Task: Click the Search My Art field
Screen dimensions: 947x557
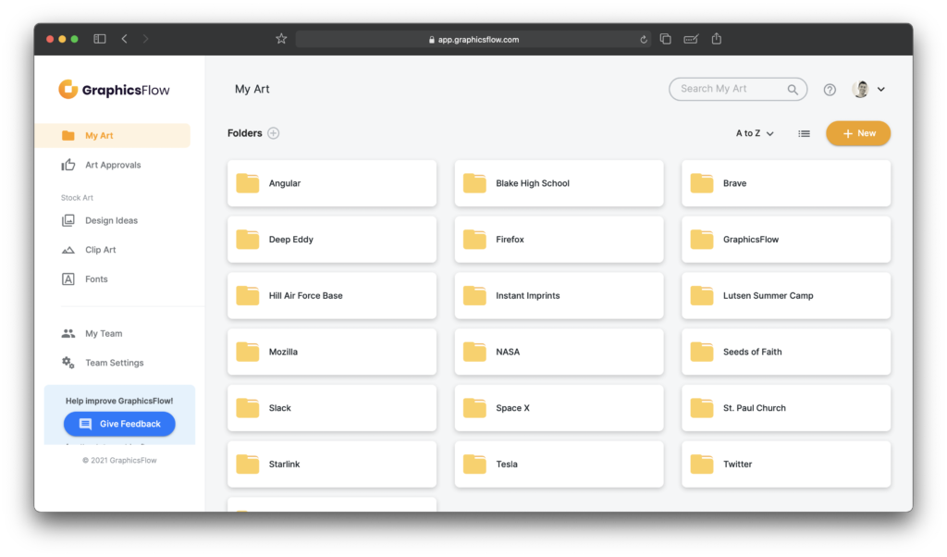Action: pos(738,89)
